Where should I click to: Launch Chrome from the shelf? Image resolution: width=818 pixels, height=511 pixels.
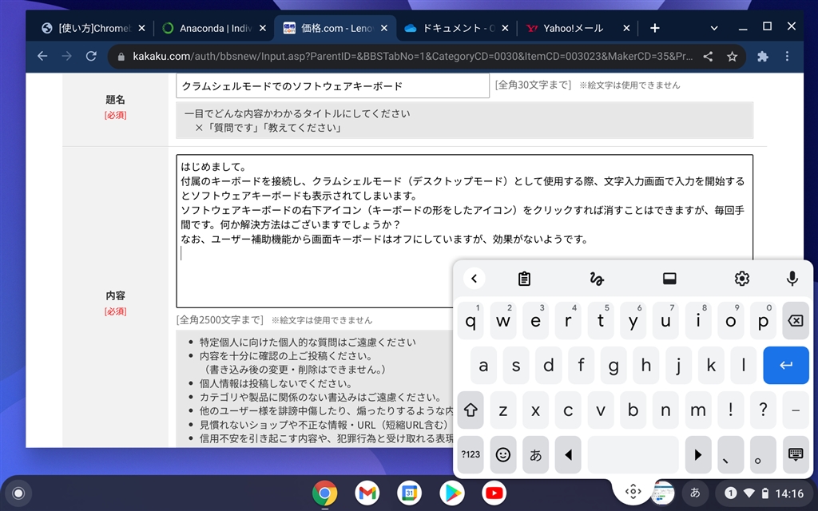[324, 493]
